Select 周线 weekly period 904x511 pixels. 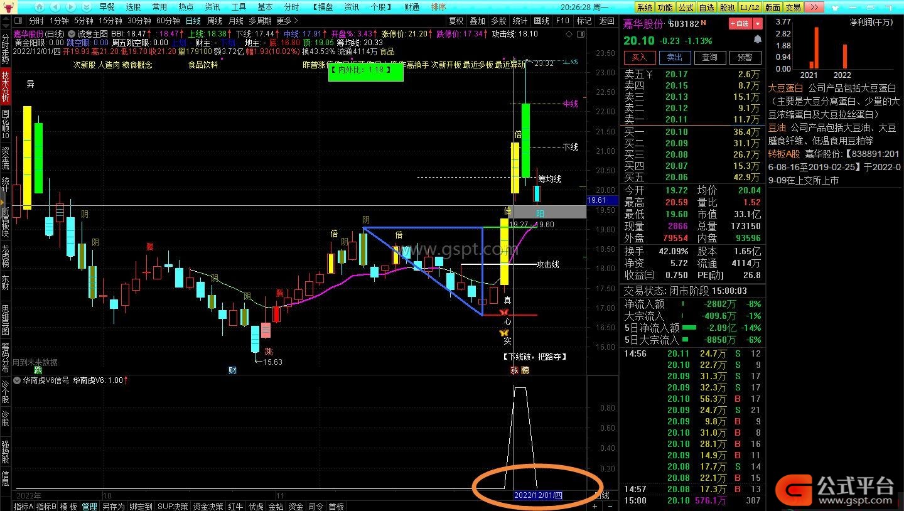[x=214, y=21]
